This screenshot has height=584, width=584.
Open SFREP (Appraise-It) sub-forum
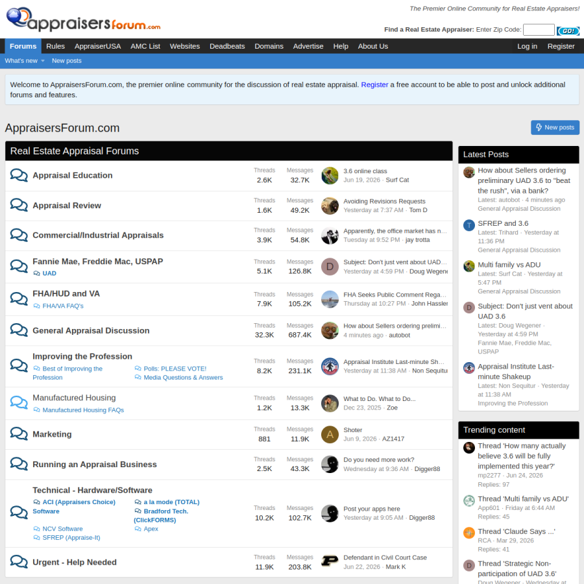click(71, 537)
